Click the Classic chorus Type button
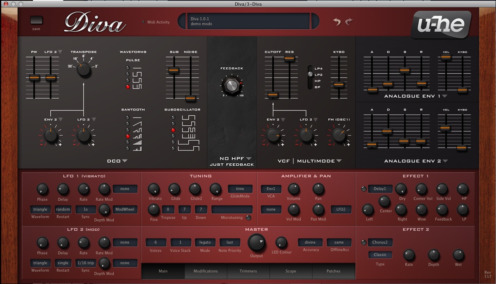Screen dimensions: 496x284 point(380,255)
